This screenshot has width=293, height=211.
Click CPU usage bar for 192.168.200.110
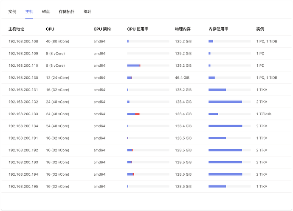tap(148, 66)
